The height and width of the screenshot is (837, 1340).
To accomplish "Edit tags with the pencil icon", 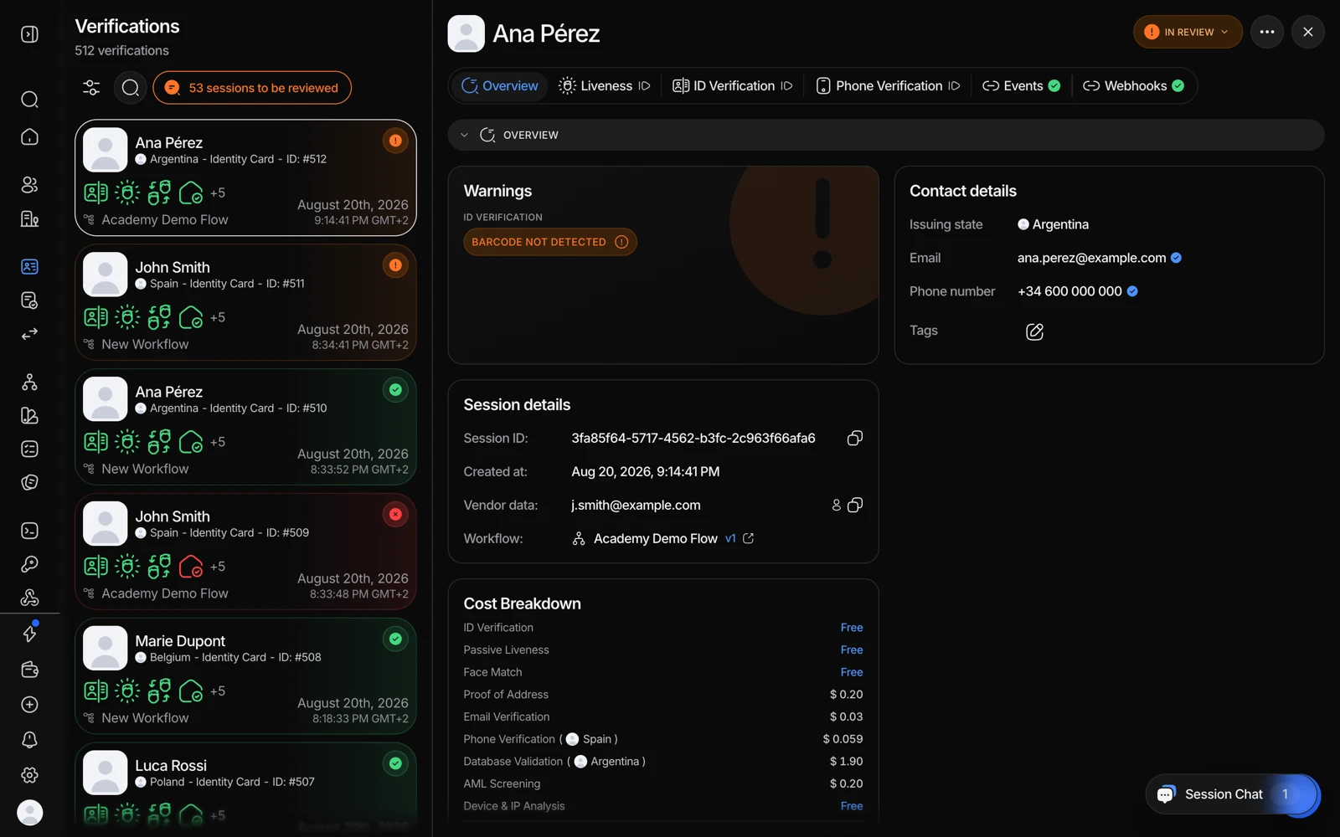I will point(1034,331).
